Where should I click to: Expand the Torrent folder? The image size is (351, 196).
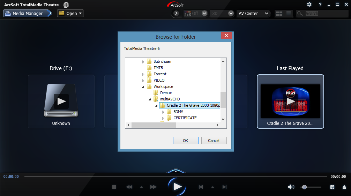pos(143,74)
